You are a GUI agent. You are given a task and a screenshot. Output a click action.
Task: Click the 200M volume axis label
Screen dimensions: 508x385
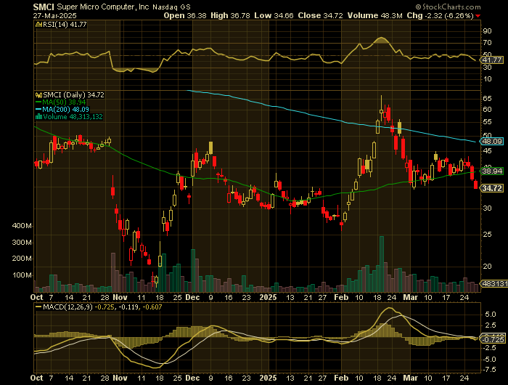pyautogui.click(x=22, y=259)
